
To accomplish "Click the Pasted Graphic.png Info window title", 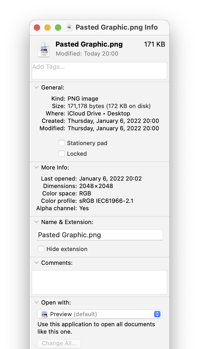I will point(117,27).
